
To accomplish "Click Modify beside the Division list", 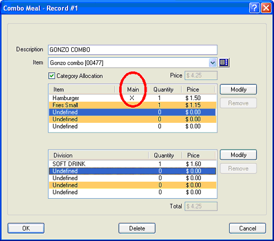I will coord(238,155).
